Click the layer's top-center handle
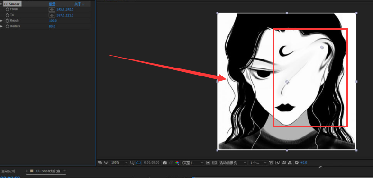This screenshot has width=373, height=178. (287, 13)
